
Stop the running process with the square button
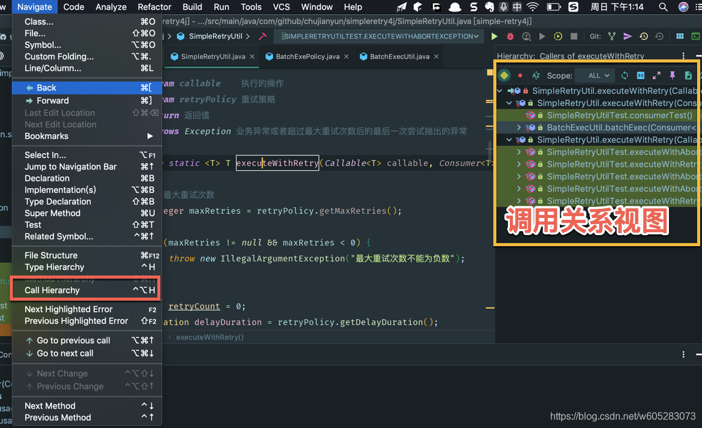point(574,36)
